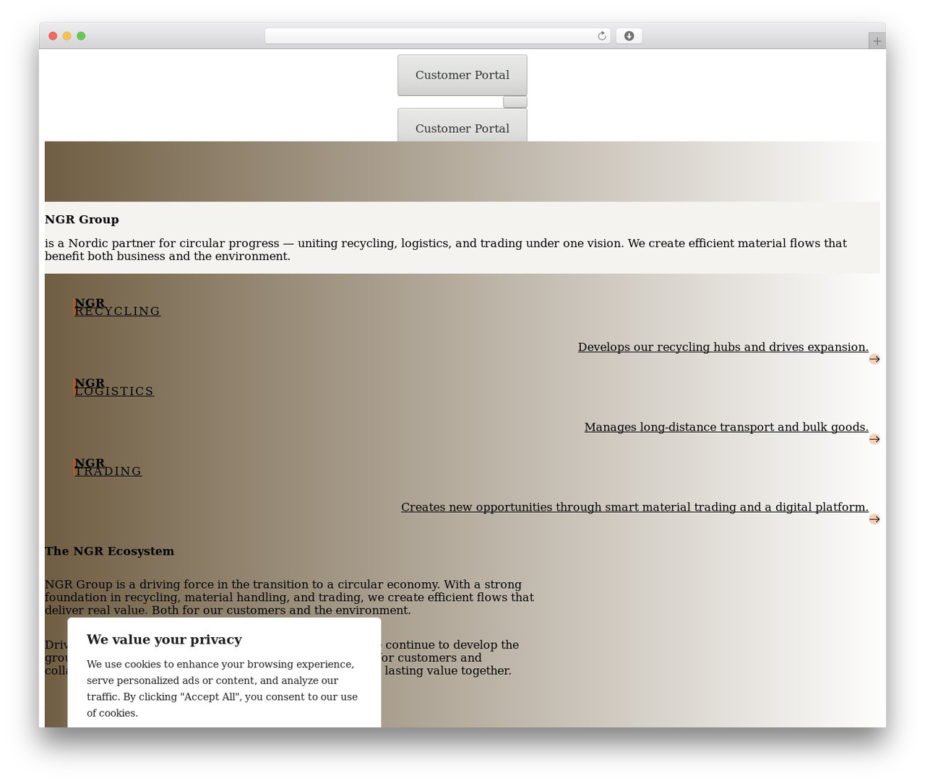Click the lower Customer Portal button

pyautogui.click(x=462, y=126)
